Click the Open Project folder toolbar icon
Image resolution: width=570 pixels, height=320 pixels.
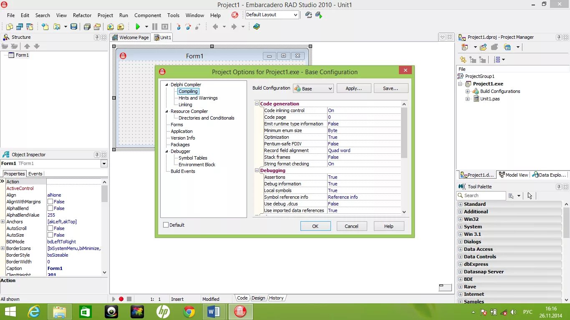coord(97,27)
